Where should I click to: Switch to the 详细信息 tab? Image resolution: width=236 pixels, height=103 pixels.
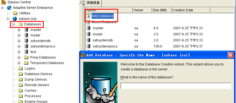point(93,3)
